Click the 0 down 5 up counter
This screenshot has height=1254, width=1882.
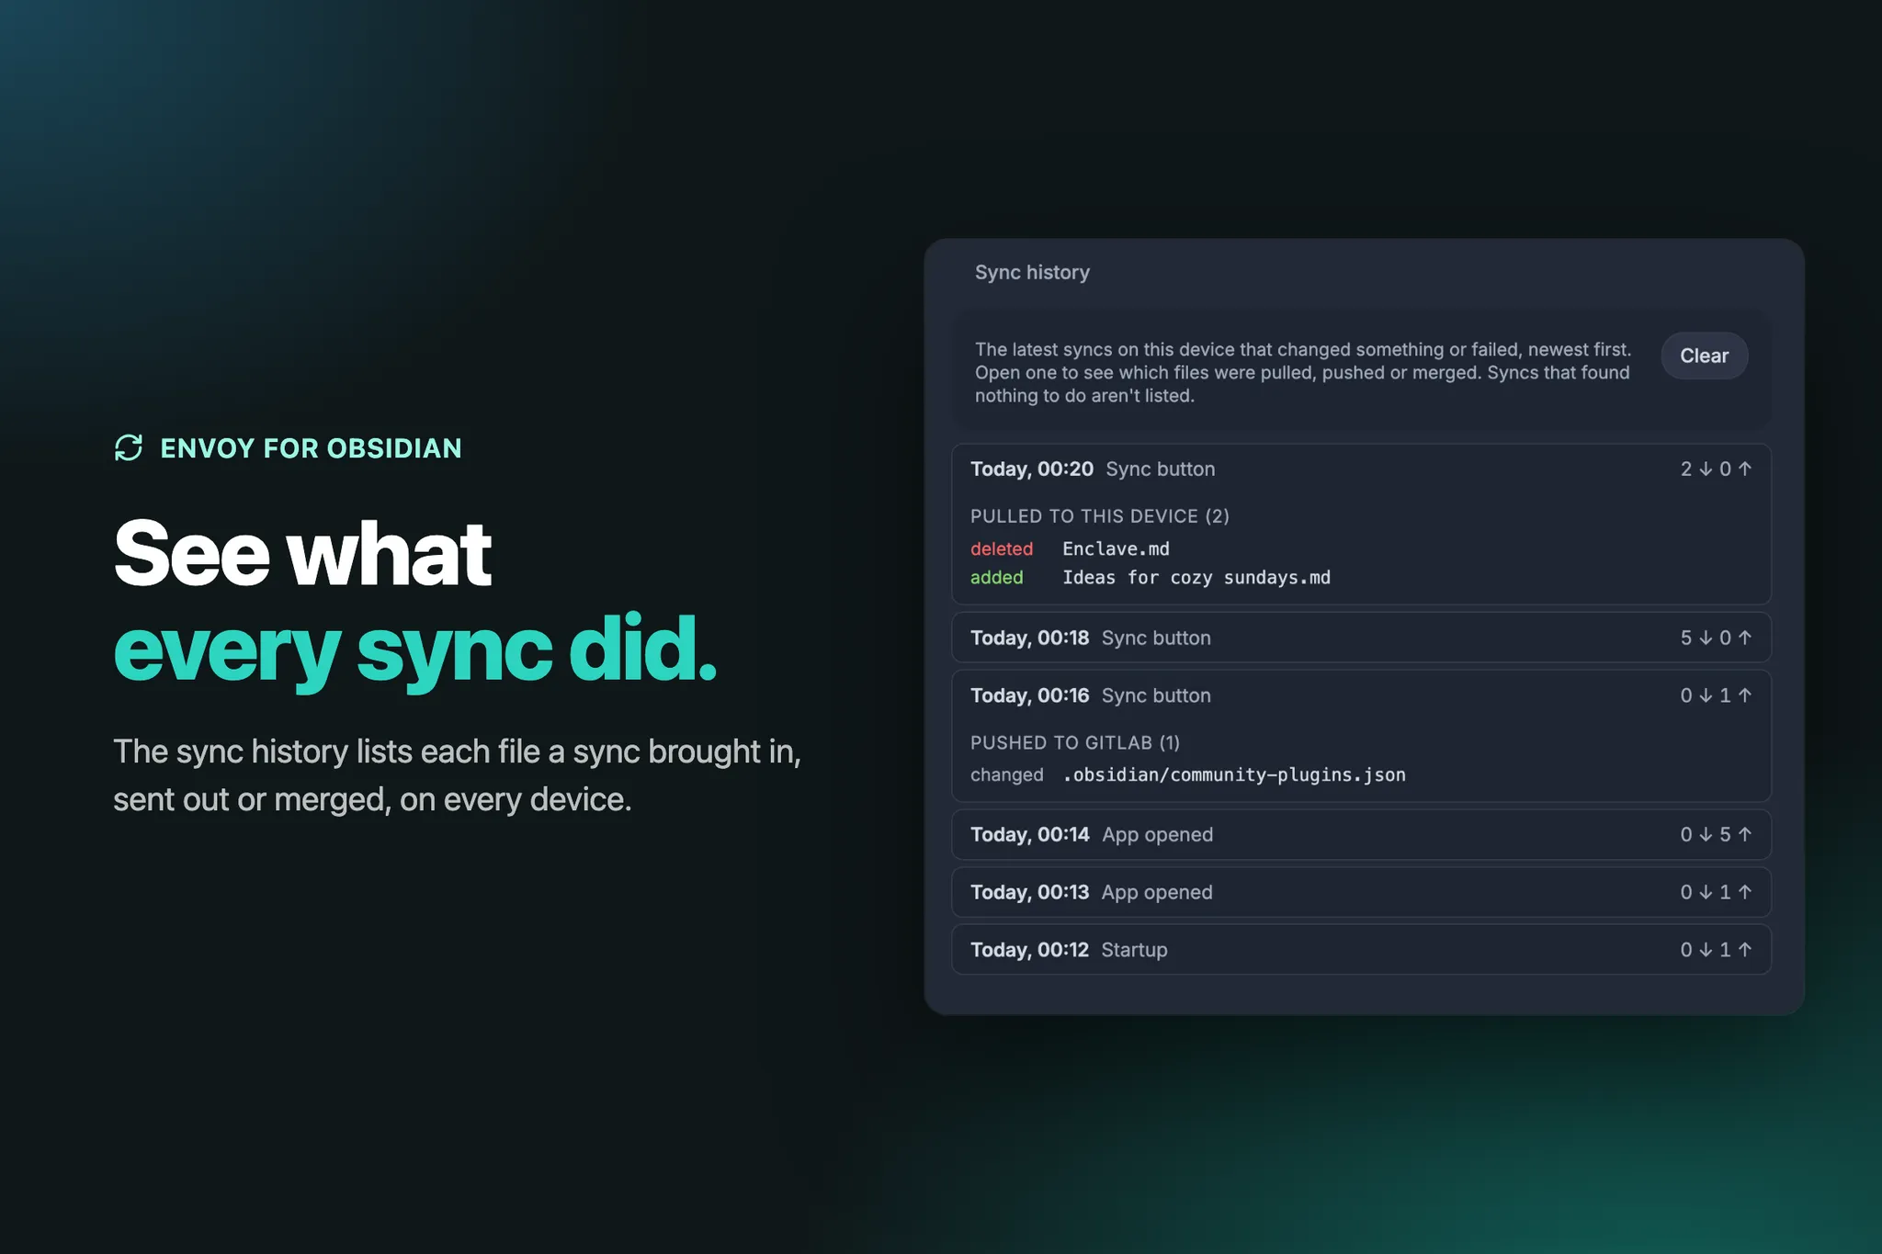coord(1716,834)
